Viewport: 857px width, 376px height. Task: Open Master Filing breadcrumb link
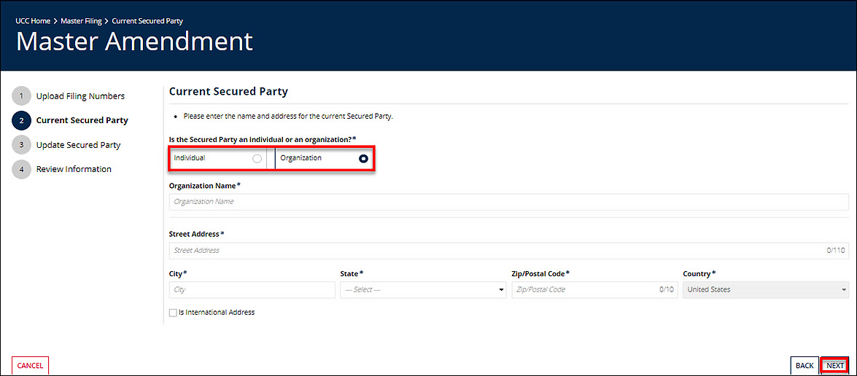pyautogui.click(x=81, y=21)
